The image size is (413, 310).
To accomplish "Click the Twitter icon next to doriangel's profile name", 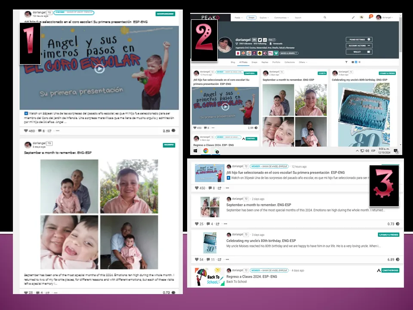I will pyautogui.click(x=260, y=40).
